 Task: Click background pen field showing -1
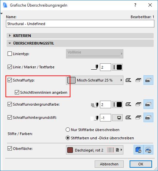106,118
